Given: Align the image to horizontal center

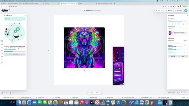Looking at the screenshot, I should (x=172, y=24).
